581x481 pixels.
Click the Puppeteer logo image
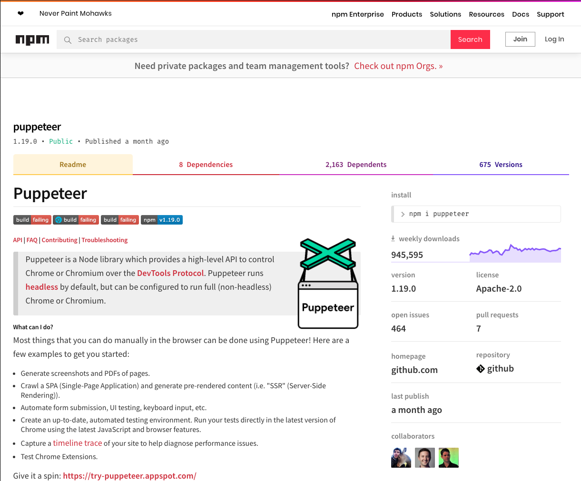[328, 284]
